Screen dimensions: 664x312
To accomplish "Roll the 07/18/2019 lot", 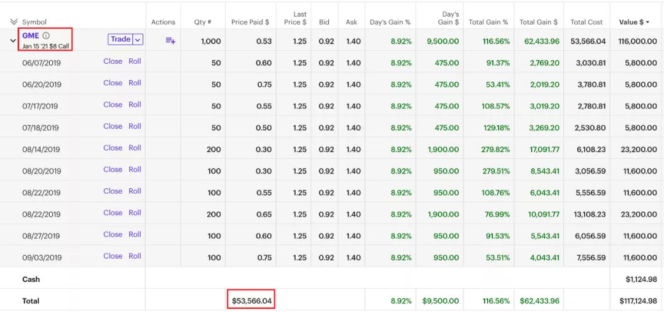I will coord(135,126).
